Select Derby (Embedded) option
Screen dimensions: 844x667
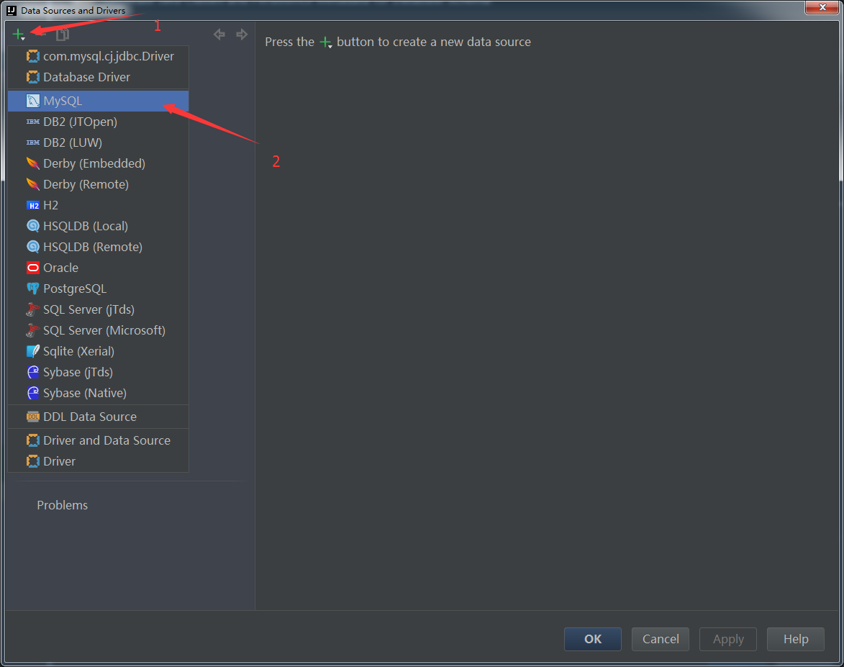(99, 163)
